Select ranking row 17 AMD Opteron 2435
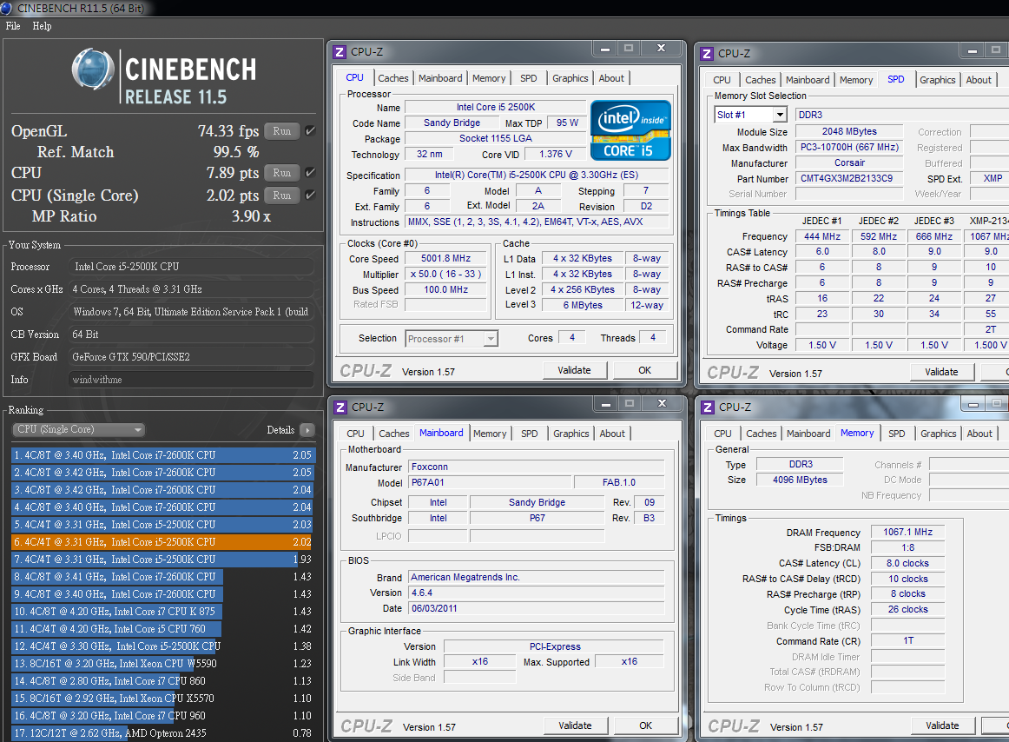This screenshot has width=1009, height=742. click(163, 733)
